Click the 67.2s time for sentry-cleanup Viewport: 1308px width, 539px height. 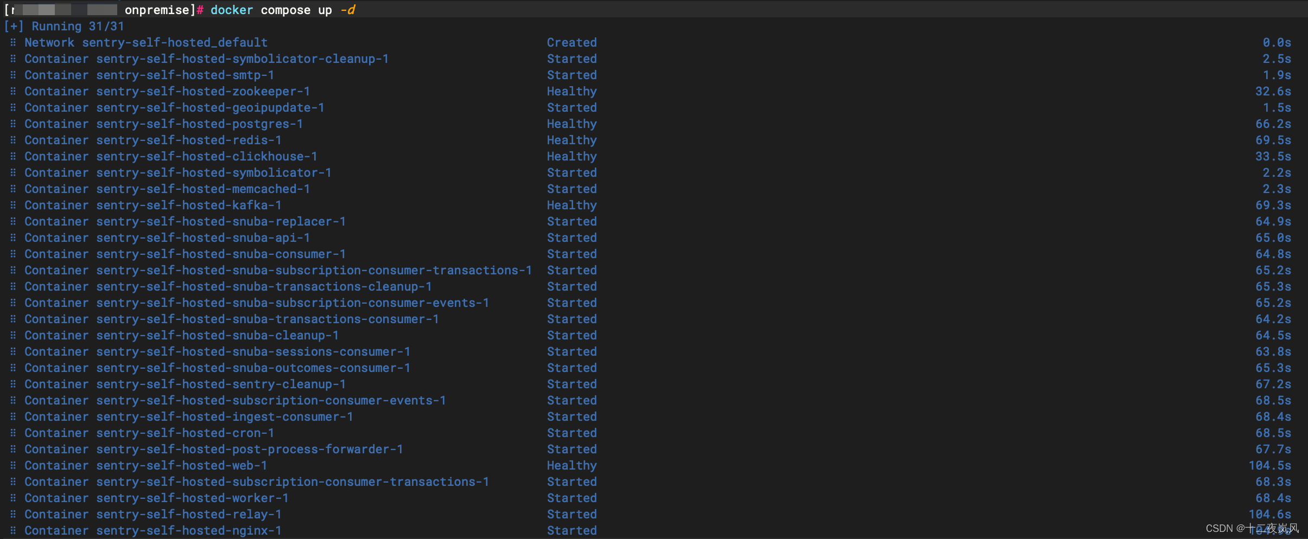(x=1273, y=384)
